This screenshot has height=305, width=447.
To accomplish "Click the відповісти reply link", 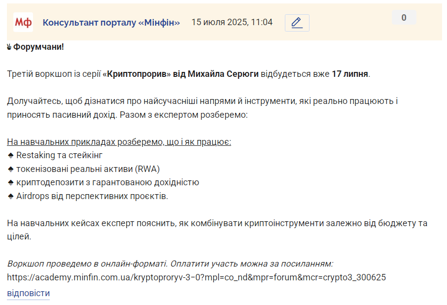I will (x=28, y=293).
